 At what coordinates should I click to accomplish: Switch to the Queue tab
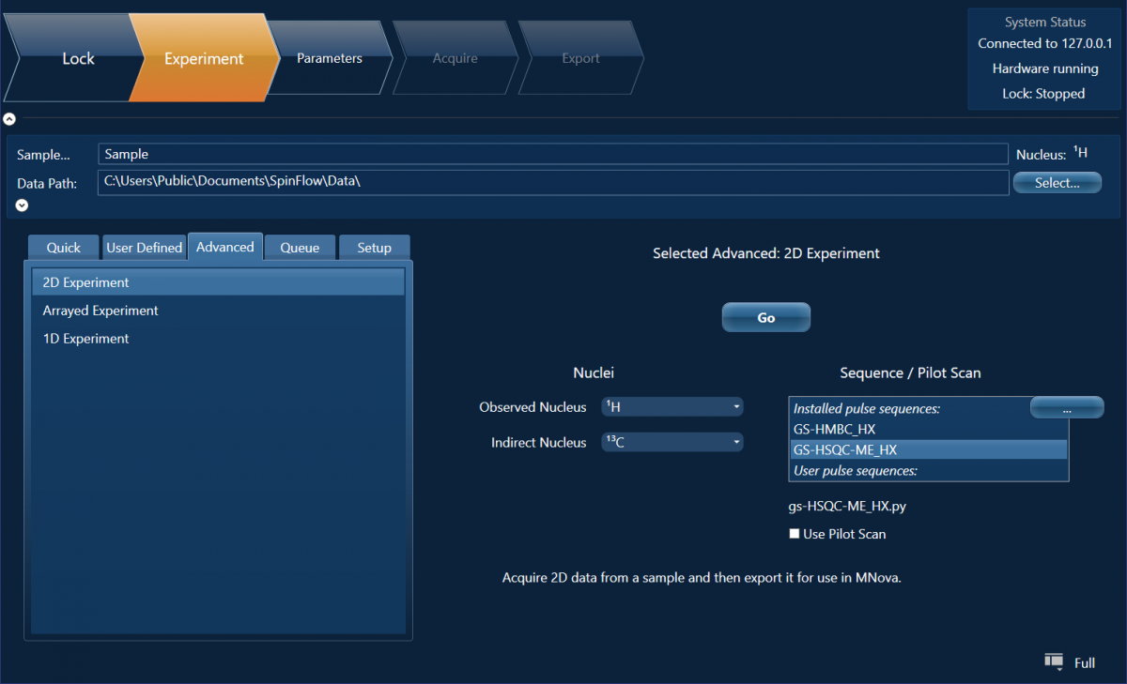tap(300, 248)
